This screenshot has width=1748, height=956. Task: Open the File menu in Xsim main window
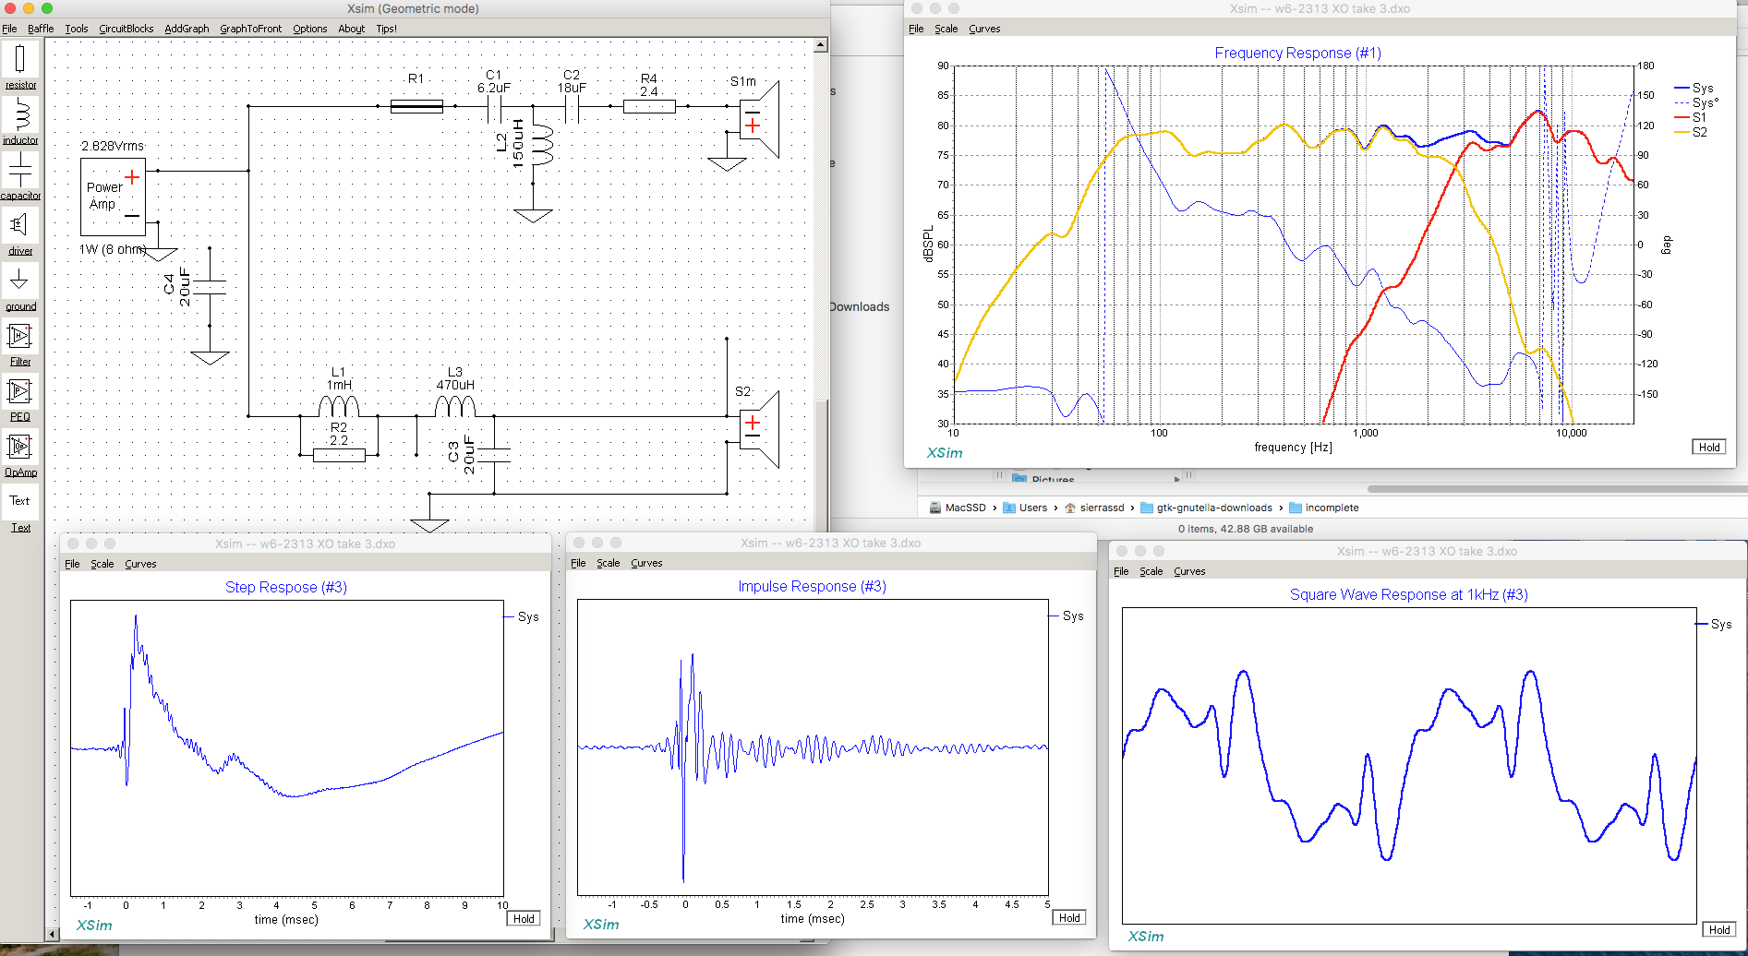tap(9, 29)
